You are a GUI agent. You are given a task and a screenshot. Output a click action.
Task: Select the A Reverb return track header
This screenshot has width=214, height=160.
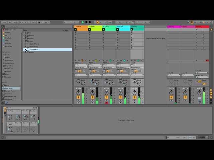coord(174,27)
